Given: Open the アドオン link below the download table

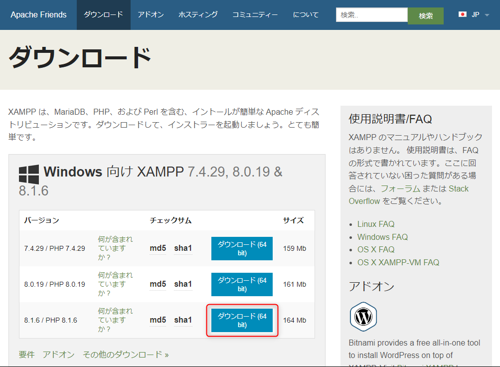Looking at the screenshot, I should 58,355.
